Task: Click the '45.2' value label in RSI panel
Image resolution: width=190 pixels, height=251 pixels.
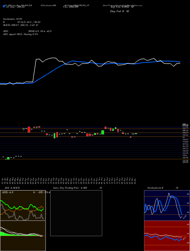Action: pos(184,238)
